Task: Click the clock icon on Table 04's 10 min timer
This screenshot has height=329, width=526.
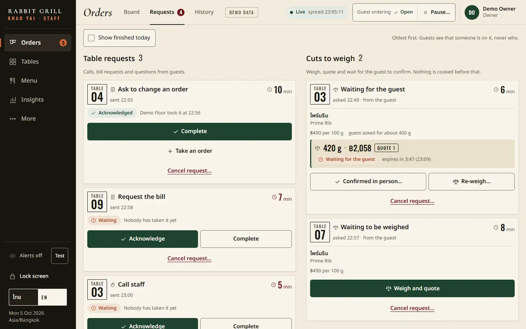Action: 269,90
